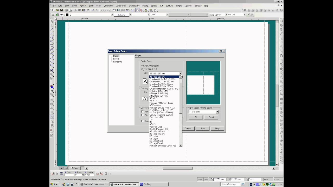333x187 pixels.
Task: Open the AddOns menu
Action: pyautogui.click(x=170, y=5)
